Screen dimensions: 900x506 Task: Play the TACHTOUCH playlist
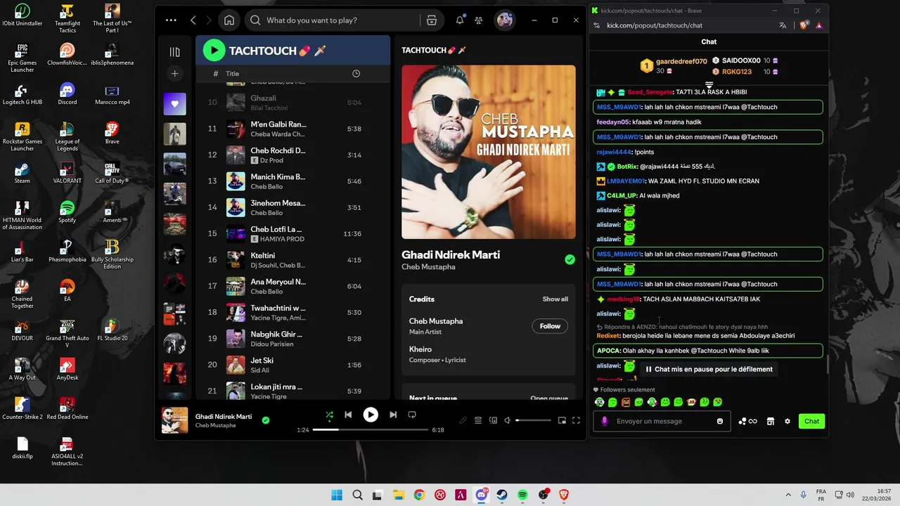[214, 50]
